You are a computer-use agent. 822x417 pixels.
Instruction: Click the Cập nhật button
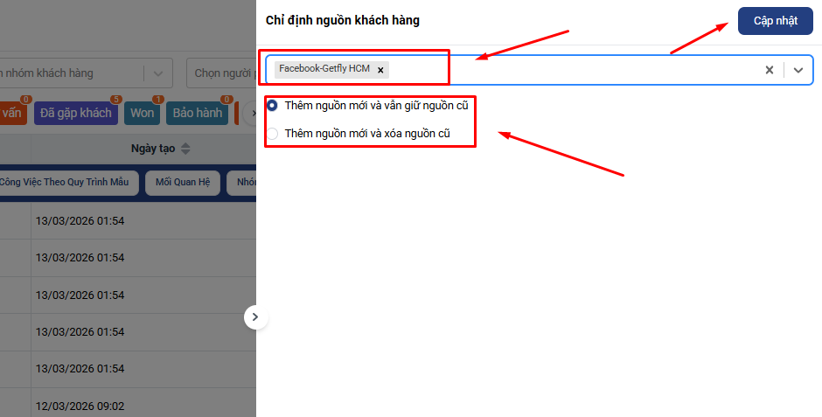[775, 21]
